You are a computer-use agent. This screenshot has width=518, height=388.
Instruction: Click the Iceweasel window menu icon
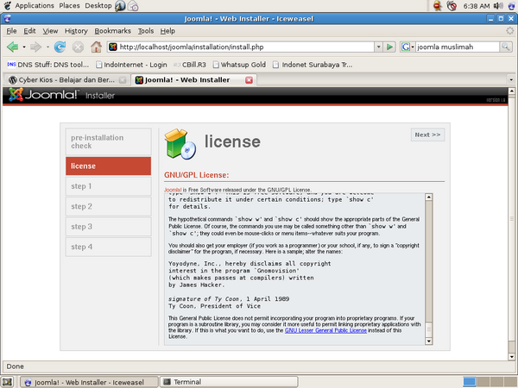7,18
